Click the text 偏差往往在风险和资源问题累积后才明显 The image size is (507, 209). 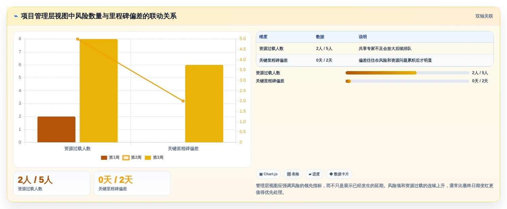[395, 60]
